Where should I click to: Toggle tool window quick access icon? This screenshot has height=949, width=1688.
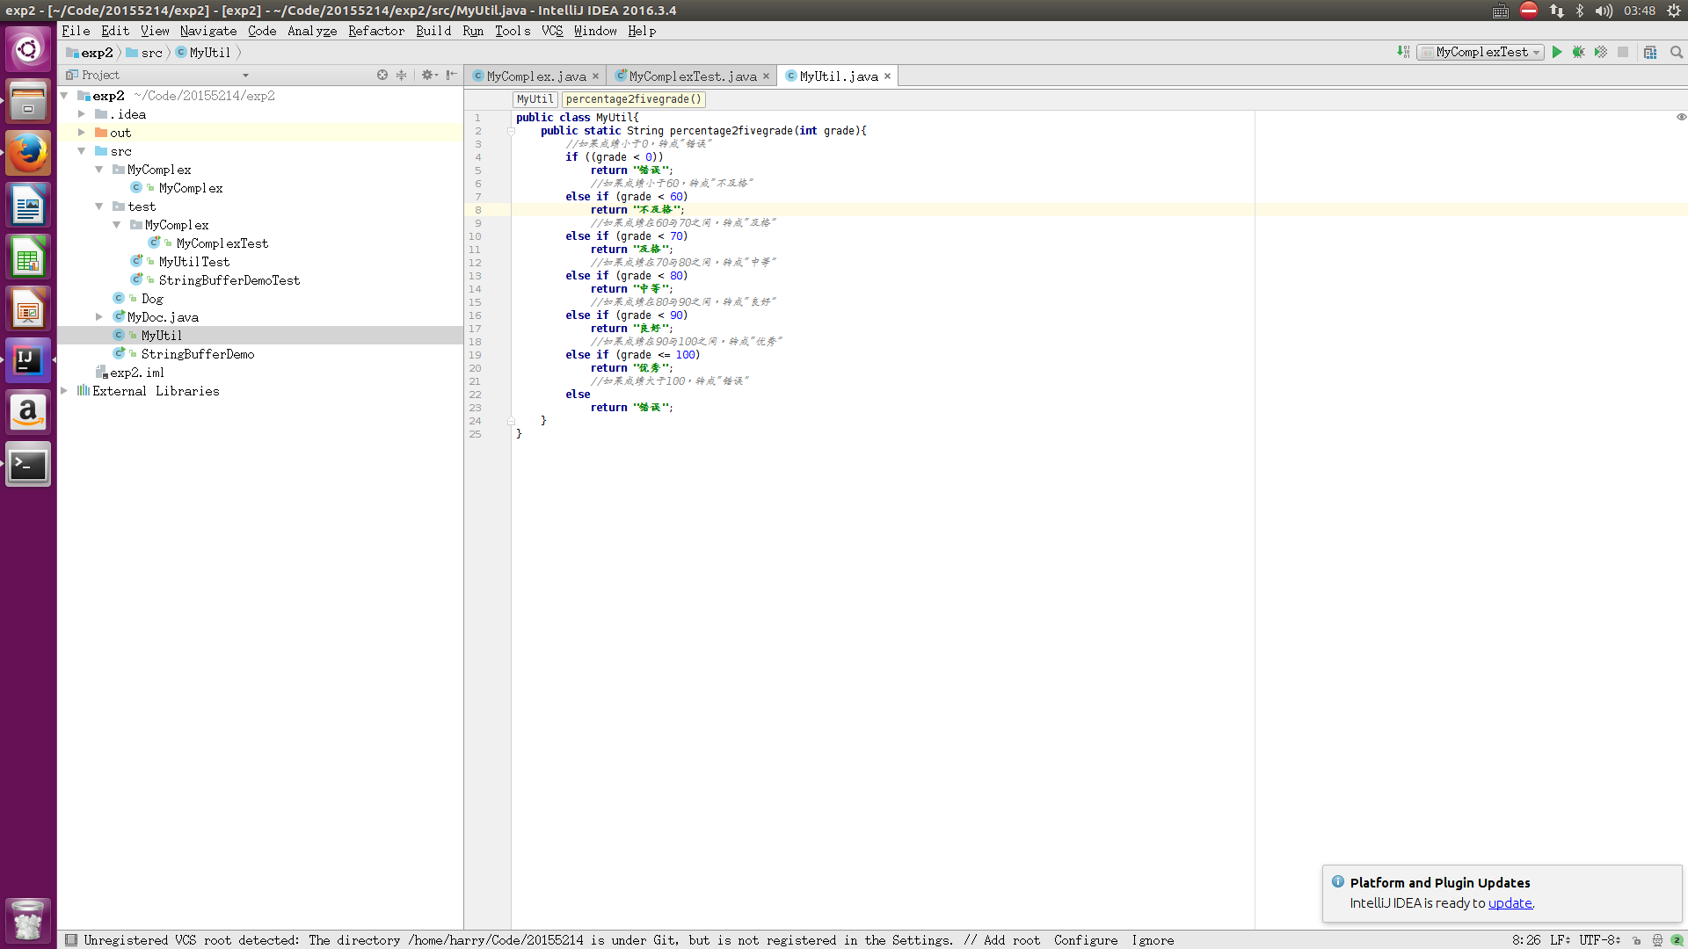click(71, 940)
